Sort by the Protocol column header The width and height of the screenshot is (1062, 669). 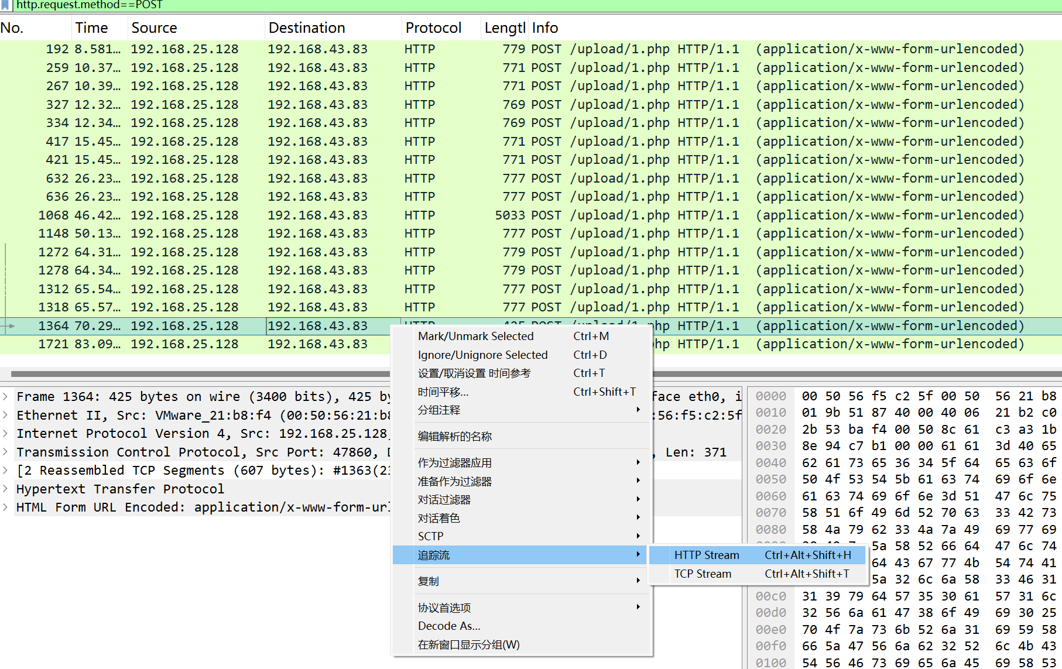(433, 28)
